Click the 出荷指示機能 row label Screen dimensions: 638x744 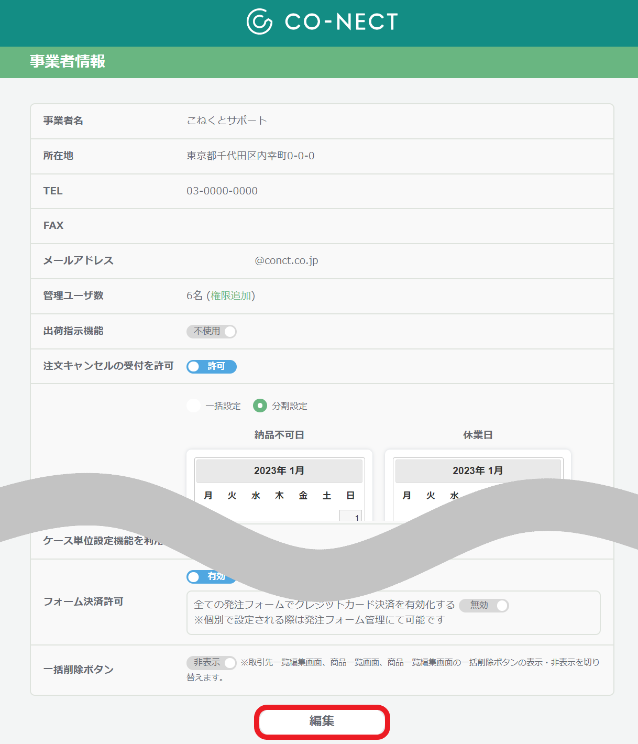[73, 331]
